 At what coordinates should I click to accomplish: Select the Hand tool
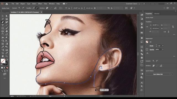pyautogui.click(x=3, y=56)
